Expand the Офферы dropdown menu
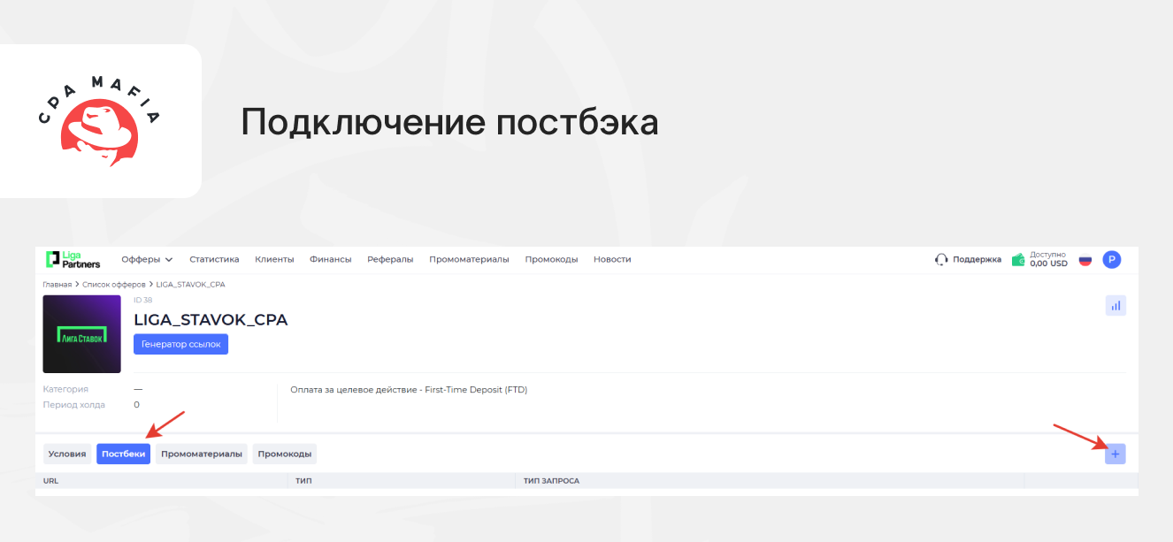This screenshot has width=1173, height=542. click(x=147, y=259)
